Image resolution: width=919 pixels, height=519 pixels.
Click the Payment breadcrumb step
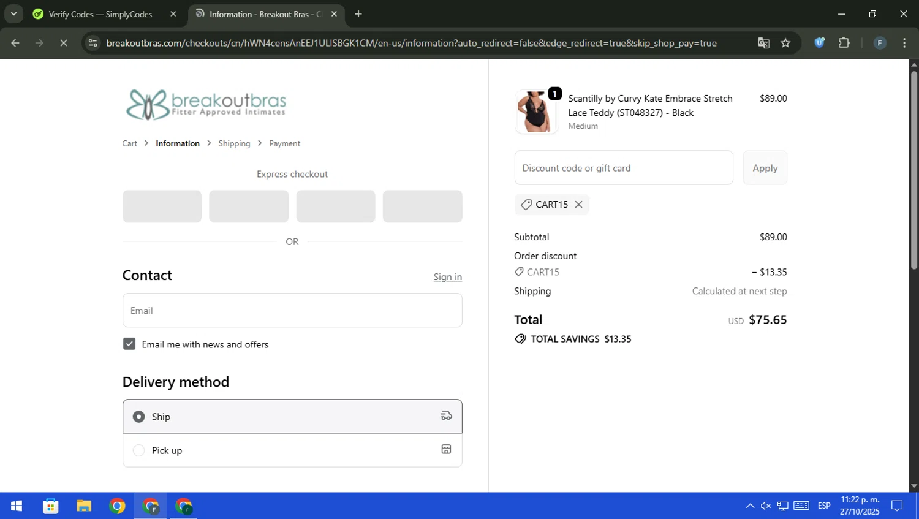coord(285,143)
